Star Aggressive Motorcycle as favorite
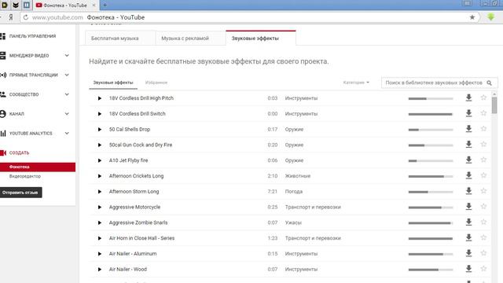 pos(483,206)
